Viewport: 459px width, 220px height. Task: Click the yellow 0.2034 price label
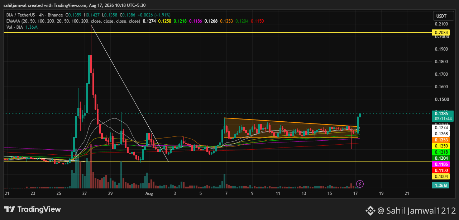(x=440, y=33)
